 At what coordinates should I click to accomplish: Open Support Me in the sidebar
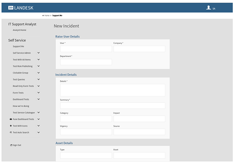pos(19,46)
